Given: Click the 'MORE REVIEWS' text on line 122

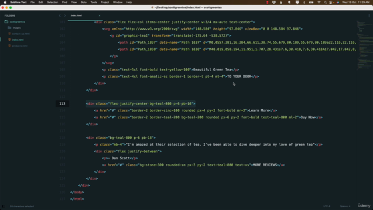Looking at the screenshot, I should [265, 165].
